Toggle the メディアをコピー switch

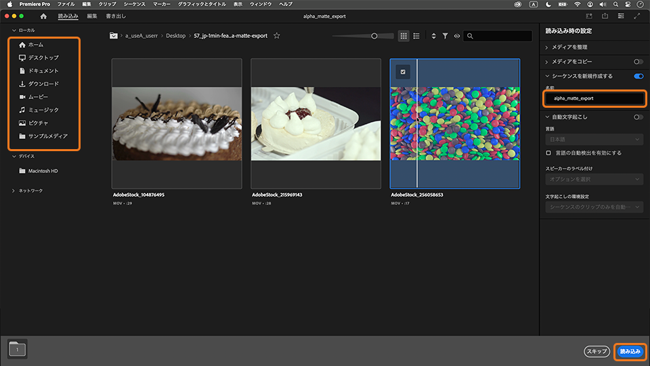(x=638, y=62)
